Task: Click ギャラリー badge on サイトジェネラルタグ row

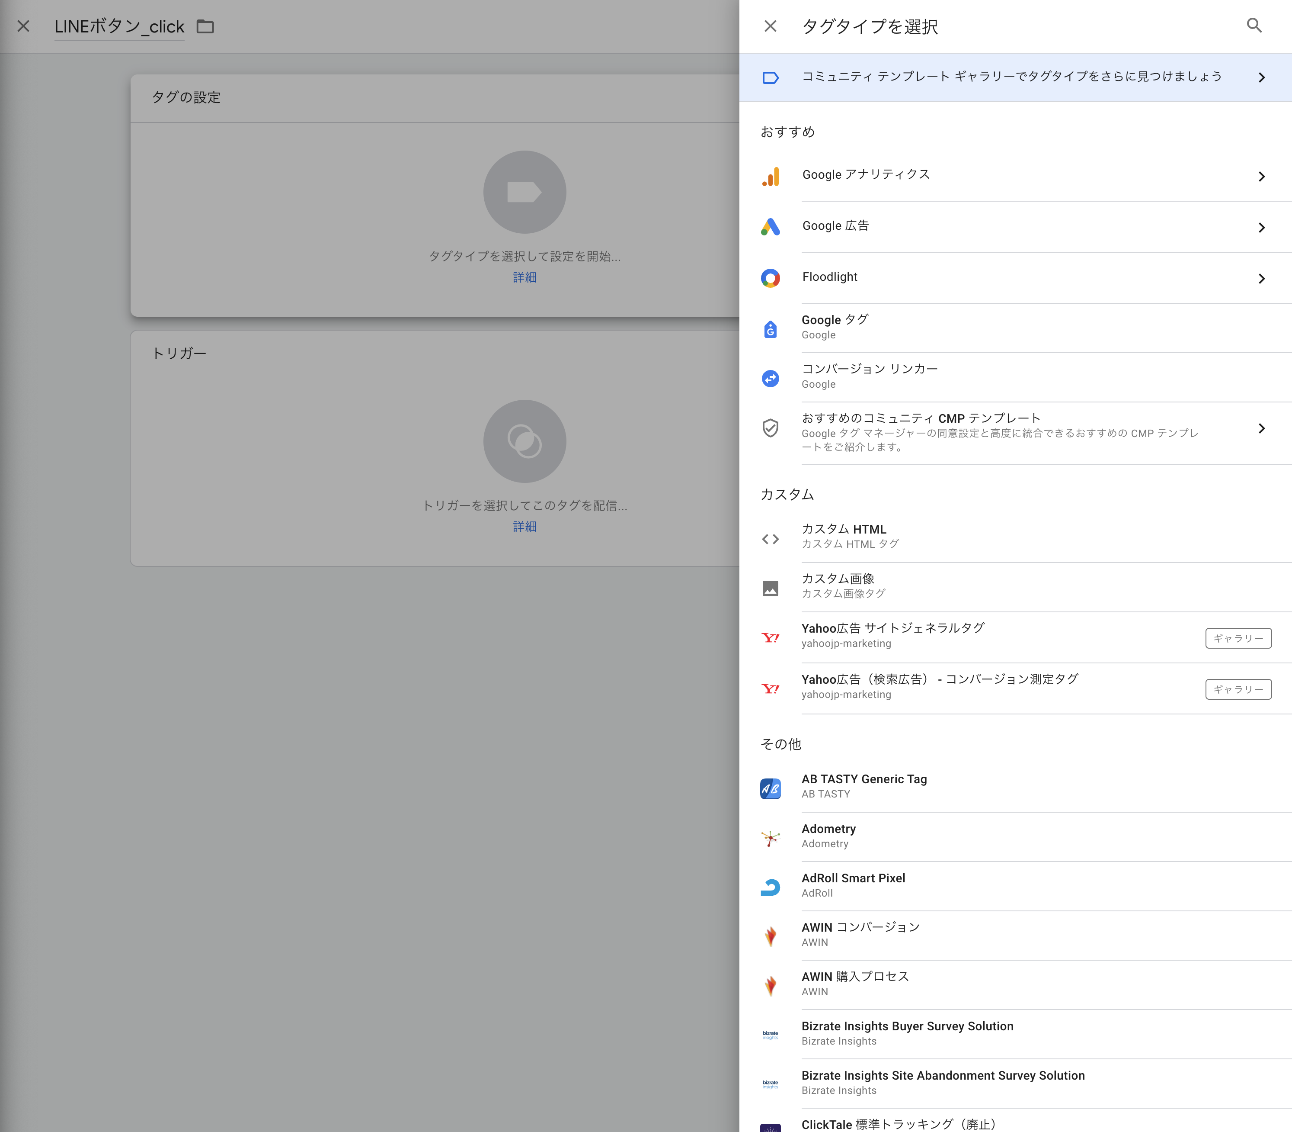Action: coord(1238,638)
